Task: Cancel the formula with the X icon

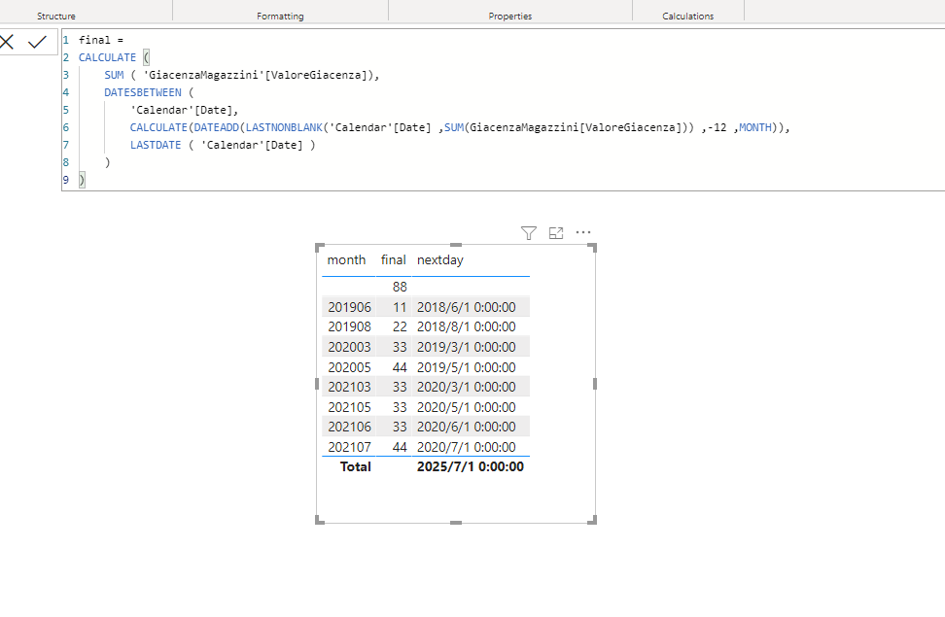Action: coord(7,42)
